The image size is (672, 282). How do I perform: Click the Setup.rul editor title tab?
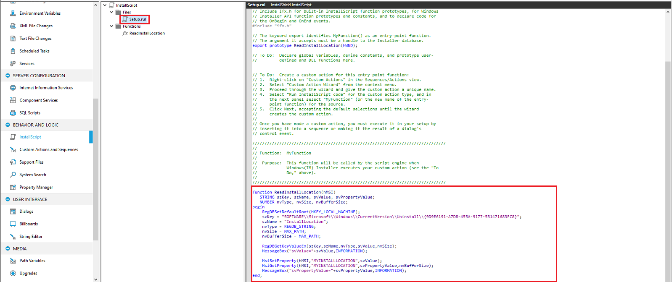pyautogui.click(x=256, y=5)
